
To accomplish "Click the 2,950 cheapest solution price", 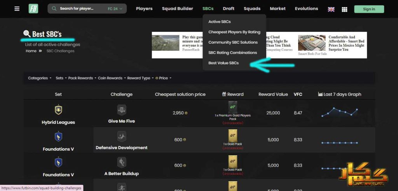I will (x=178, y=113).
